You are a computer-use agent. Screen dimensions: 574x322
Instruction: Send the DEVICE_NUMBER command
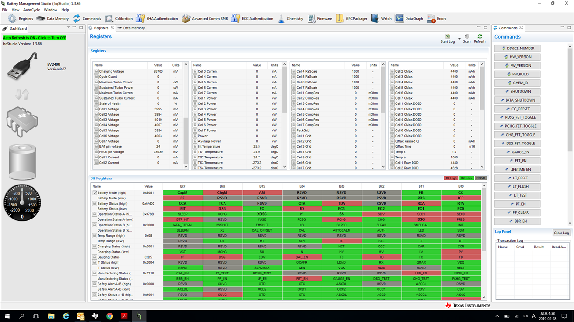coord(518,48)
